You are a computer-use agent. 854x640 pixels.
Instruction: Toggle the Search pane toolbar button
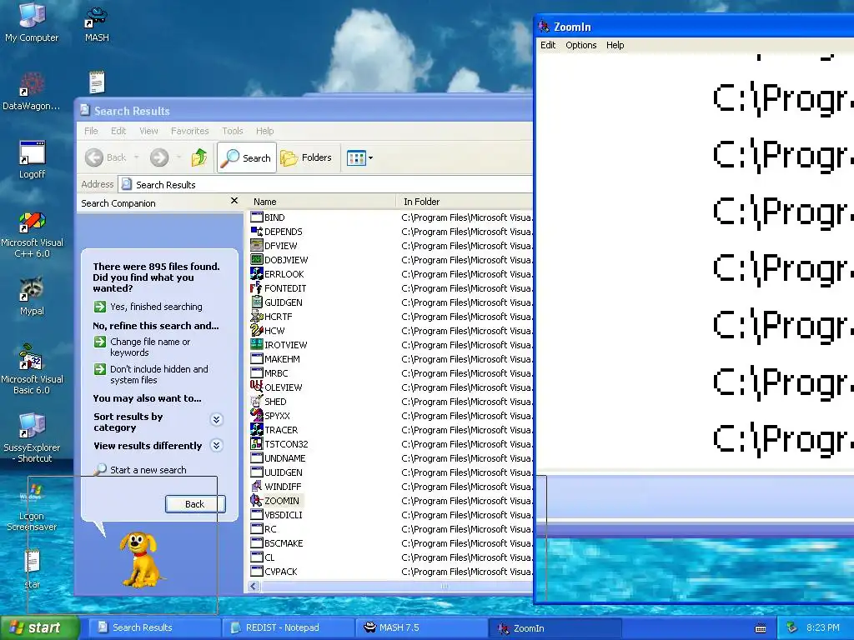click(x=247, y=157)
